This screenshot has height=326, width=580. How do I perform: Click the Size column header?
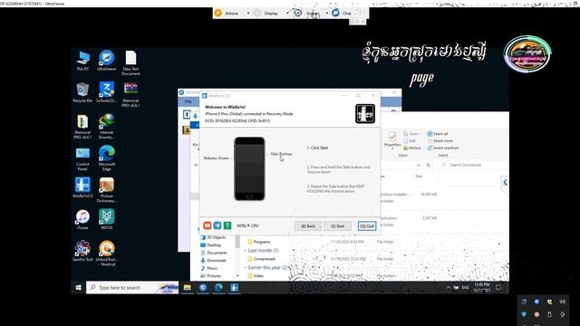pos(419,177)
